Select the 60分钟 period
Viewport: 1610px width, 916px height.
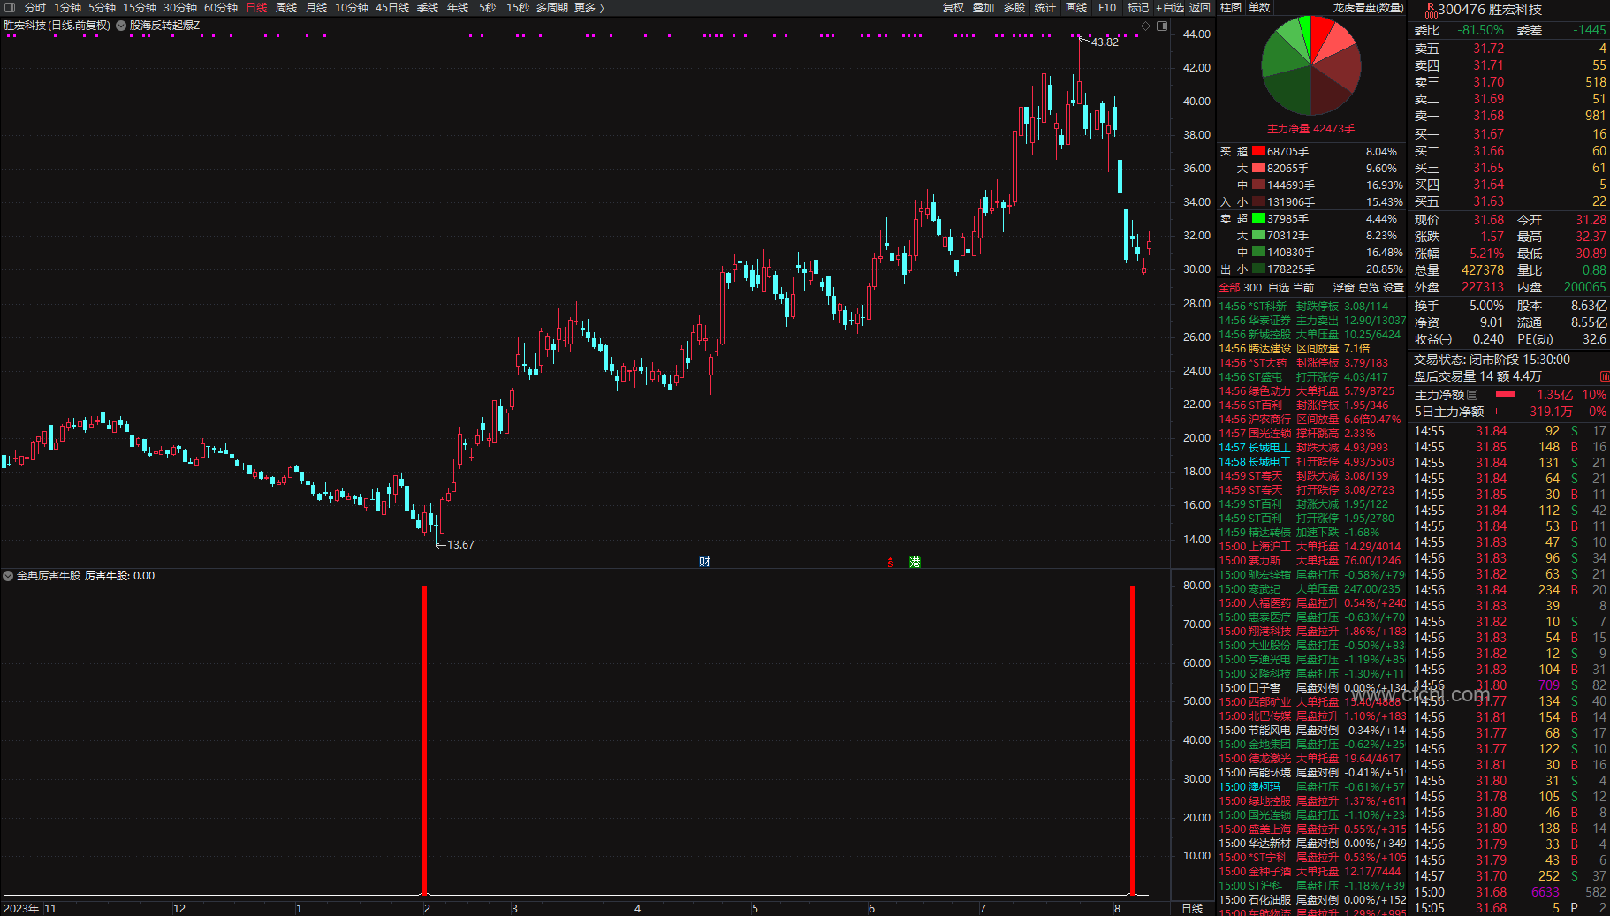point(221,7)
